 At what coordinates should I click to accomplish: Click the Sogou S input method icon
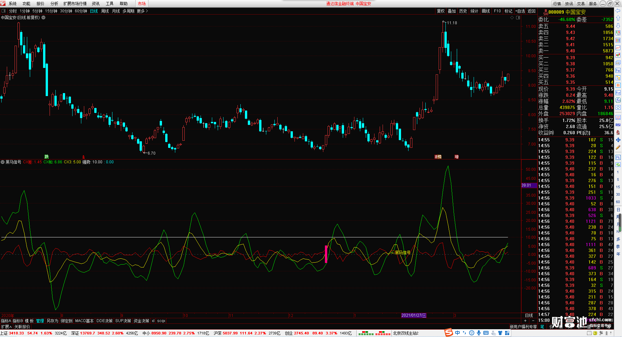click(449, 333)
